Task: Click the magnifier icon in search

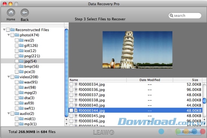Action: click(171, 15)
